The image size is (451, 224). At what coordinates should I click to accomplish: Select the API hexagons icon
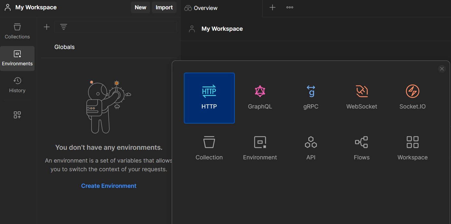(x=311, y=142)
